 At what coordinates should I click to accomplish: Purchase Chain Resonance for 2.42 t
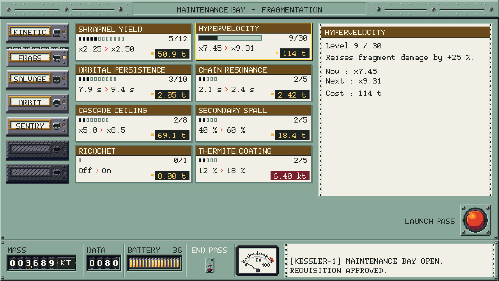pos(292,95)
